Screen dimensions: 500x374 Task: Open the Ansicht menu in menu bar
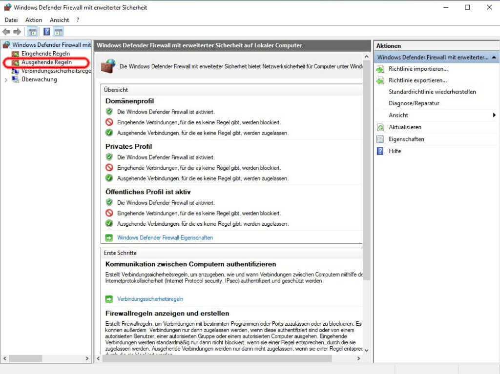click(x=59, y=20)
